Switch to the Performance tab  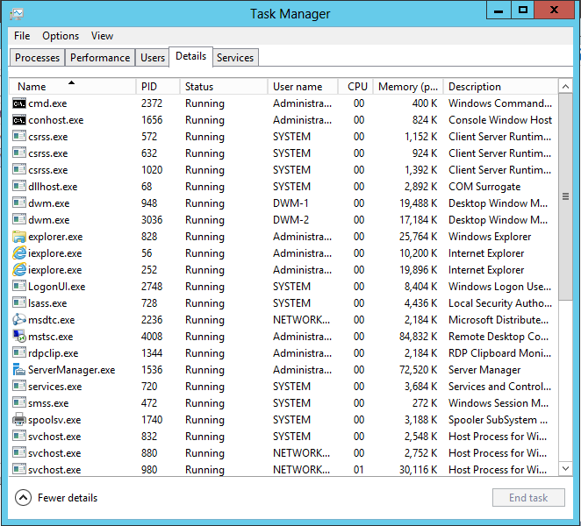tap(100, 58)
